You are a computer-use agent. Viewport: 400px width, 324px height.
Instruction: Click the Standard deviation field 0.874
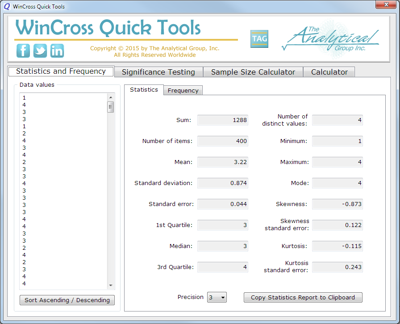tap(223, 183)
